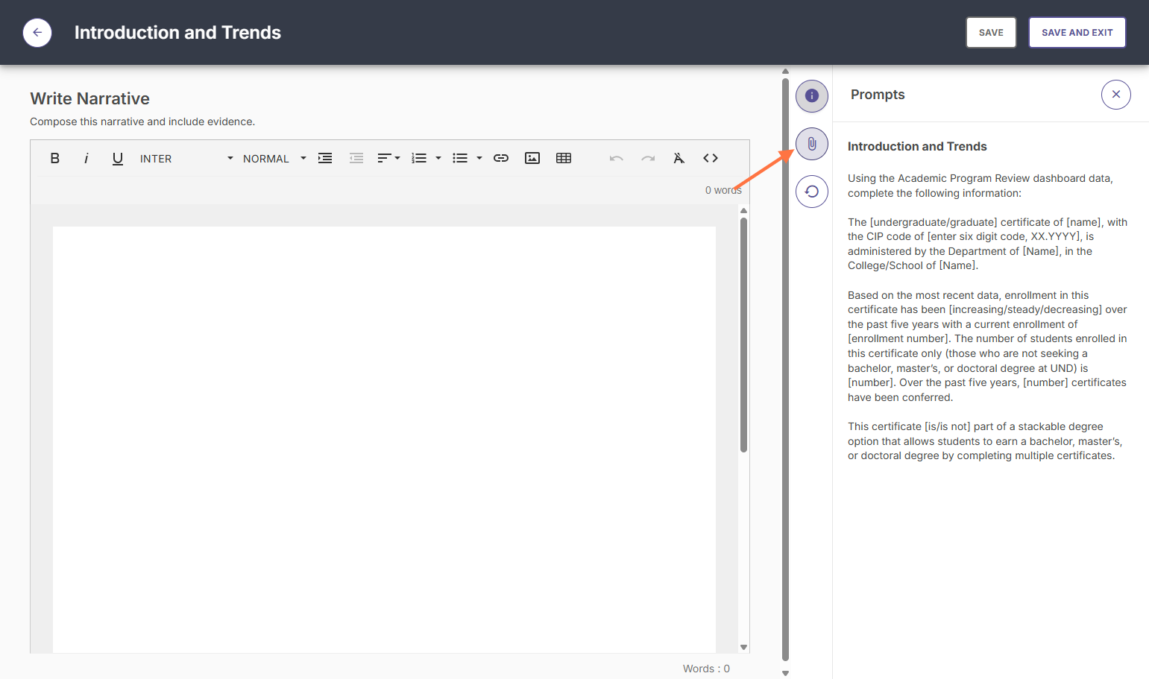Increase indent of the paragraph

[325, 158]
